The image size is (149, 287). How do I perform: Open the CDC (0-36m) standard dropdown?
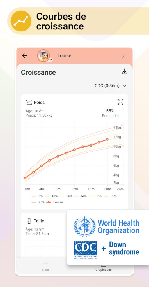[111, 86]
